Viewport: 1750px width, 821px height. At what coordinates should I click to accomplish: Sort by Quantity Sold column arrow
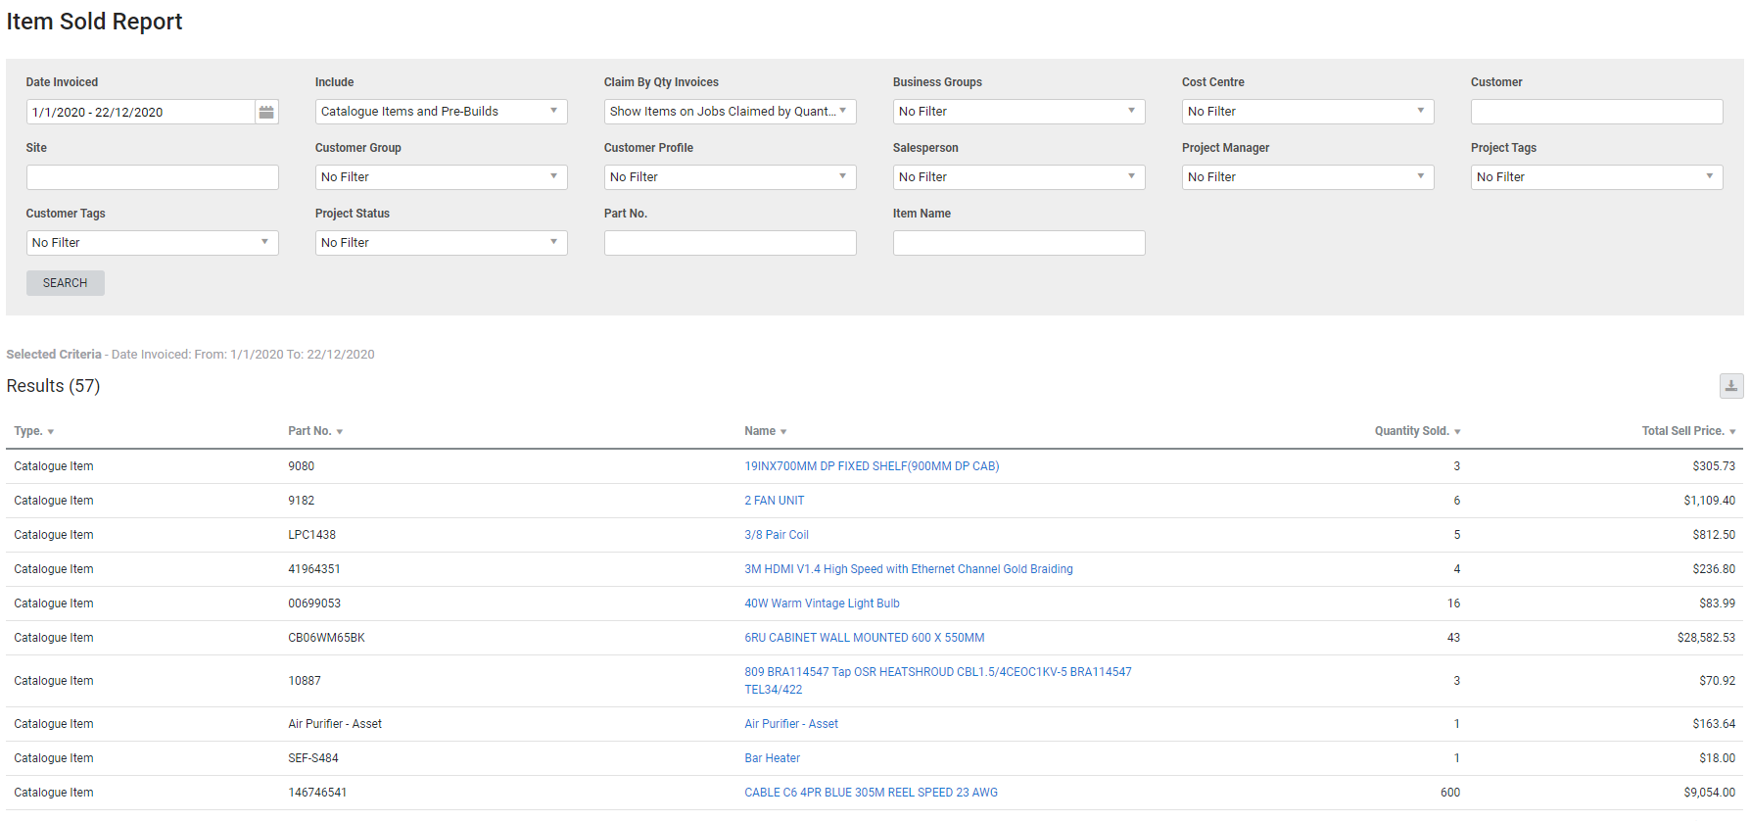click(1457, 432)
